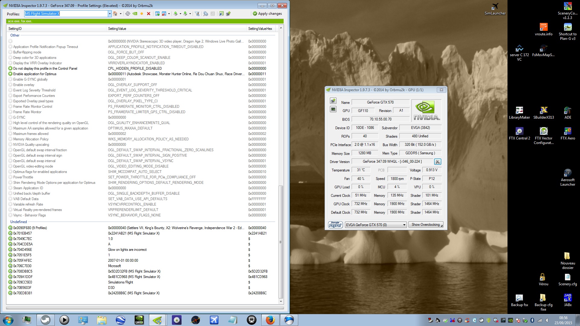The width and height of the screenshot is (580, 326).
Task: Click the export profiles icon
Action: [x=176, y=14]
